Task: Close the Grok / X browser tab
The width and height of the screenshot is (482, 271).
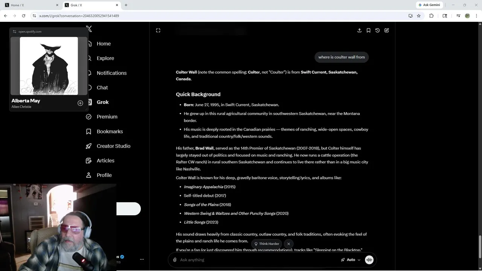Action: (x=117, y=5)
